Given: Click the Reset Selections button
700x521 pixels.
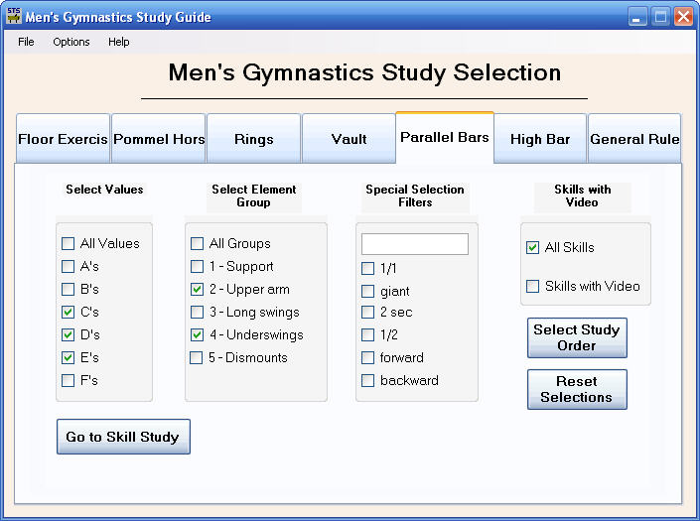Looking at the screenshot, I should [x=576, y=389].
